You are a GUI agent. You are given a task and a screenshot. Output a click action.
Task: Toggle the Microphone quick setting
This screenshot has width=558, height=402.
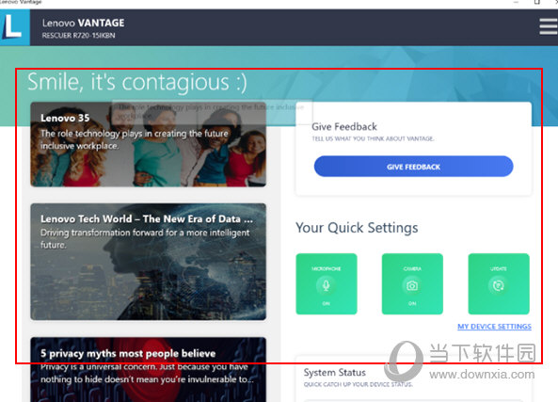click(x=327, y=283)
